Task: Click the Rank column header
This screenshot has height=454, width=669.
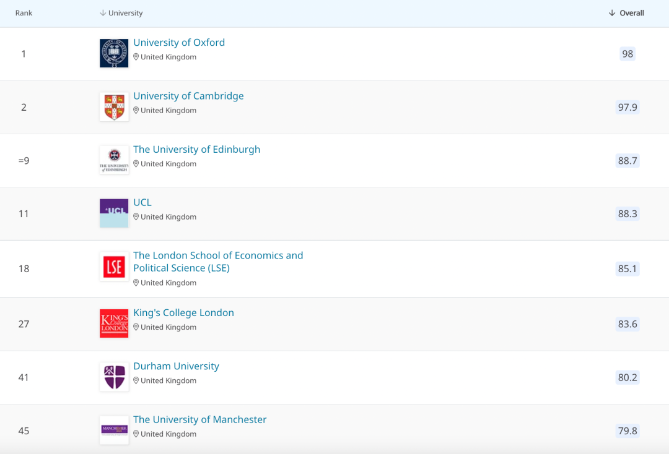Action: click(24, 13)
